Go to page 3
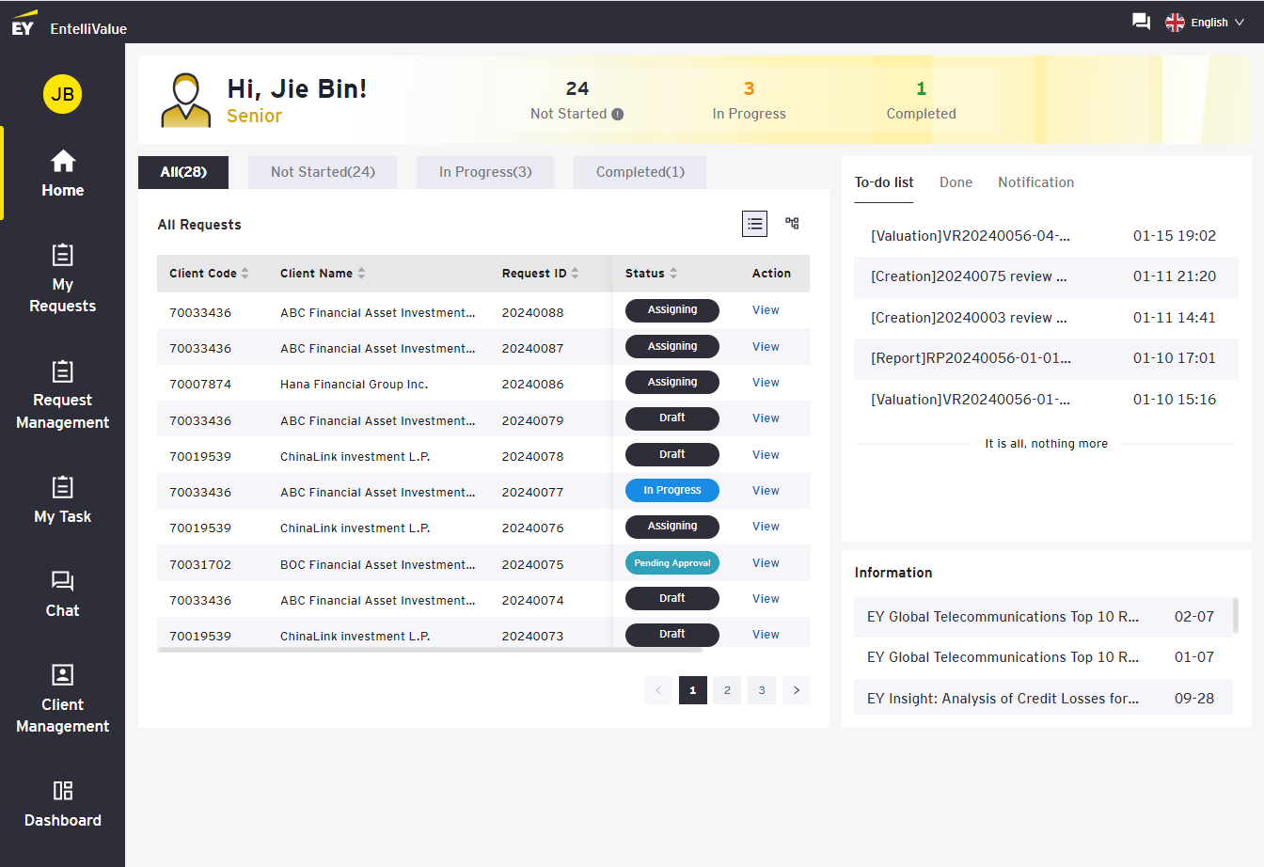Viewport: 1264px width, 867px height. pos(762,690)
